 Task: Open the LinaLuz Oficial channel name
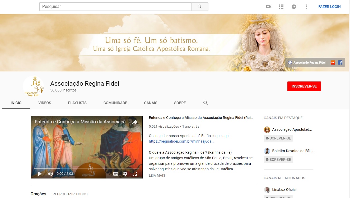tap(284, 190)
